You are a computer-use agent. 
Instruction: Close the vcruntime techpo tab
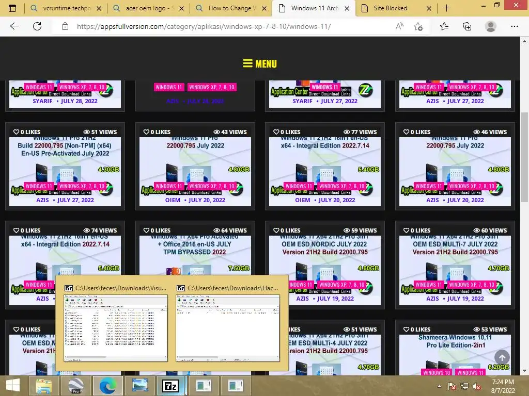coord(99,8)
